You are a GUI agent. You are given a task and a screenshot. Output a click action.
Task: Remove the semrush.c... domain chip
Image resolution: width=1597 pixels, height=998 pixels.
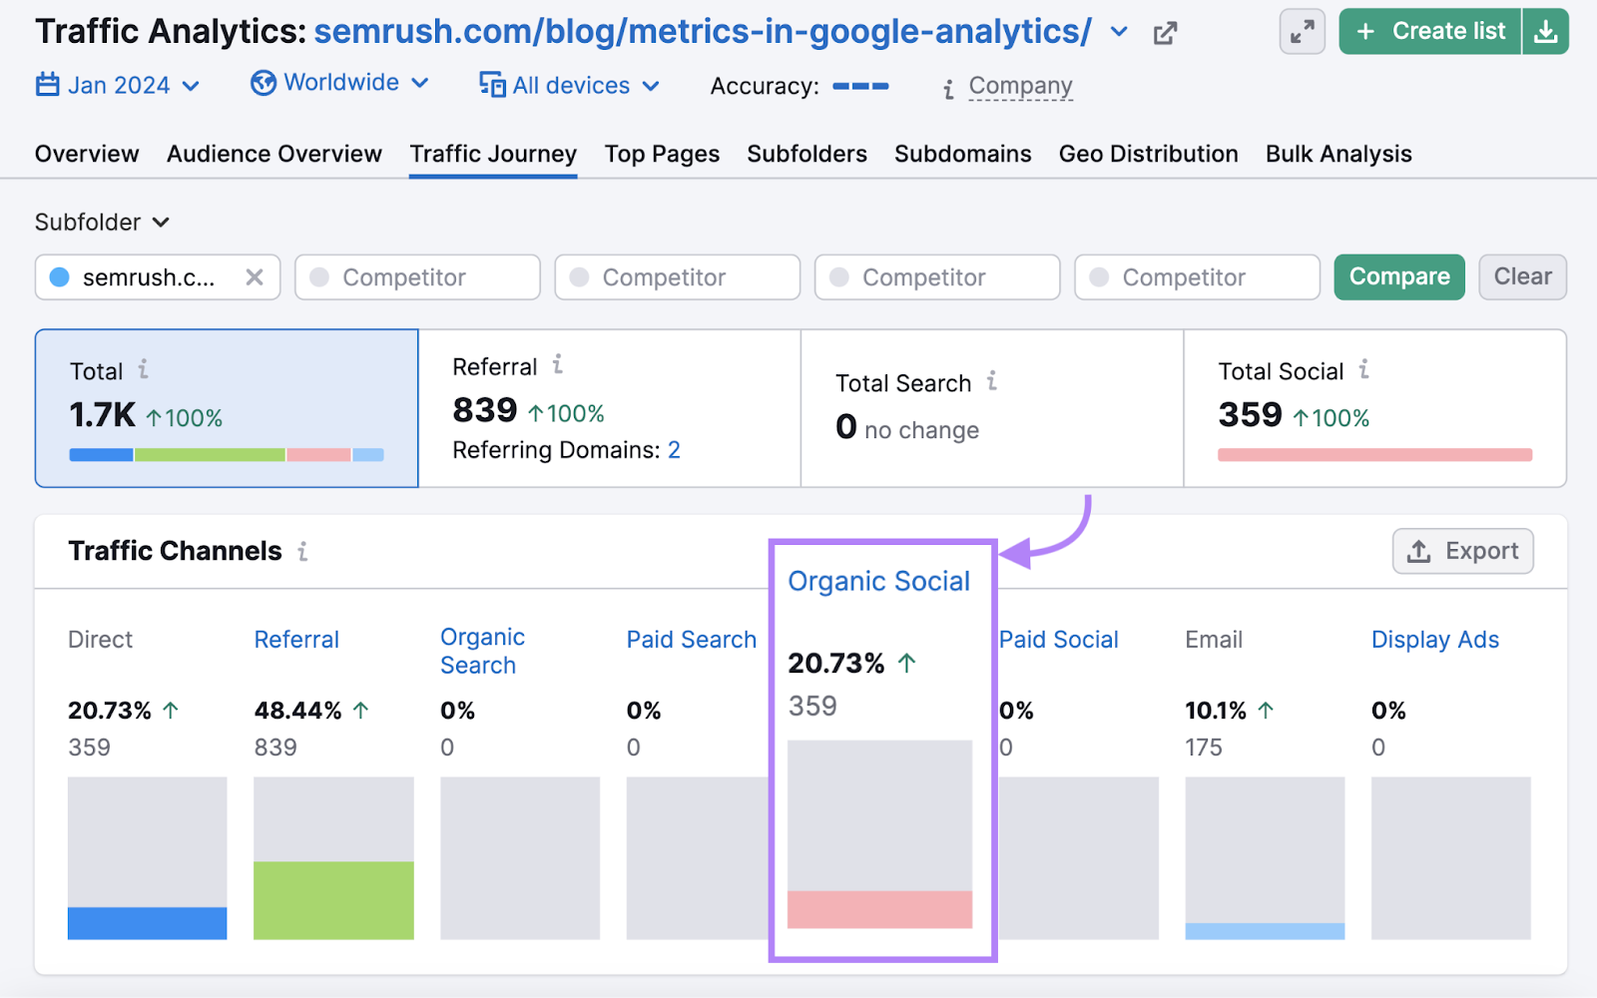(x=256, y=276)
